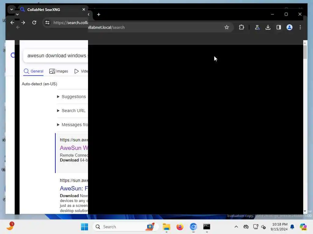Screen dimensions: 313x234
Task: Open the Extensions puzzle icon
Action: 241,27
